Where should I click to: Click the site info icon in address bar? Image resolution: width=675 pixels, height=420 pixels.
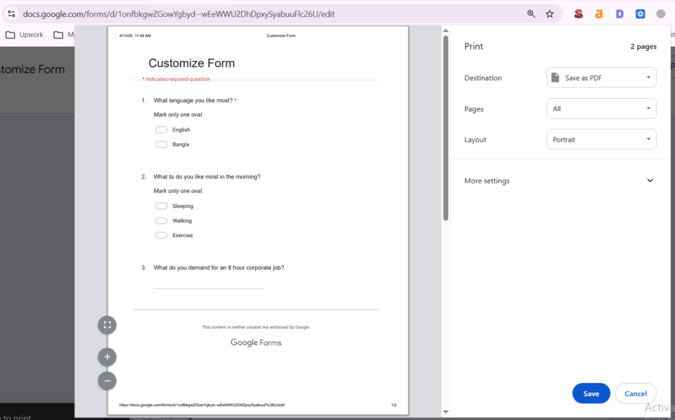(x=12, y=14)
